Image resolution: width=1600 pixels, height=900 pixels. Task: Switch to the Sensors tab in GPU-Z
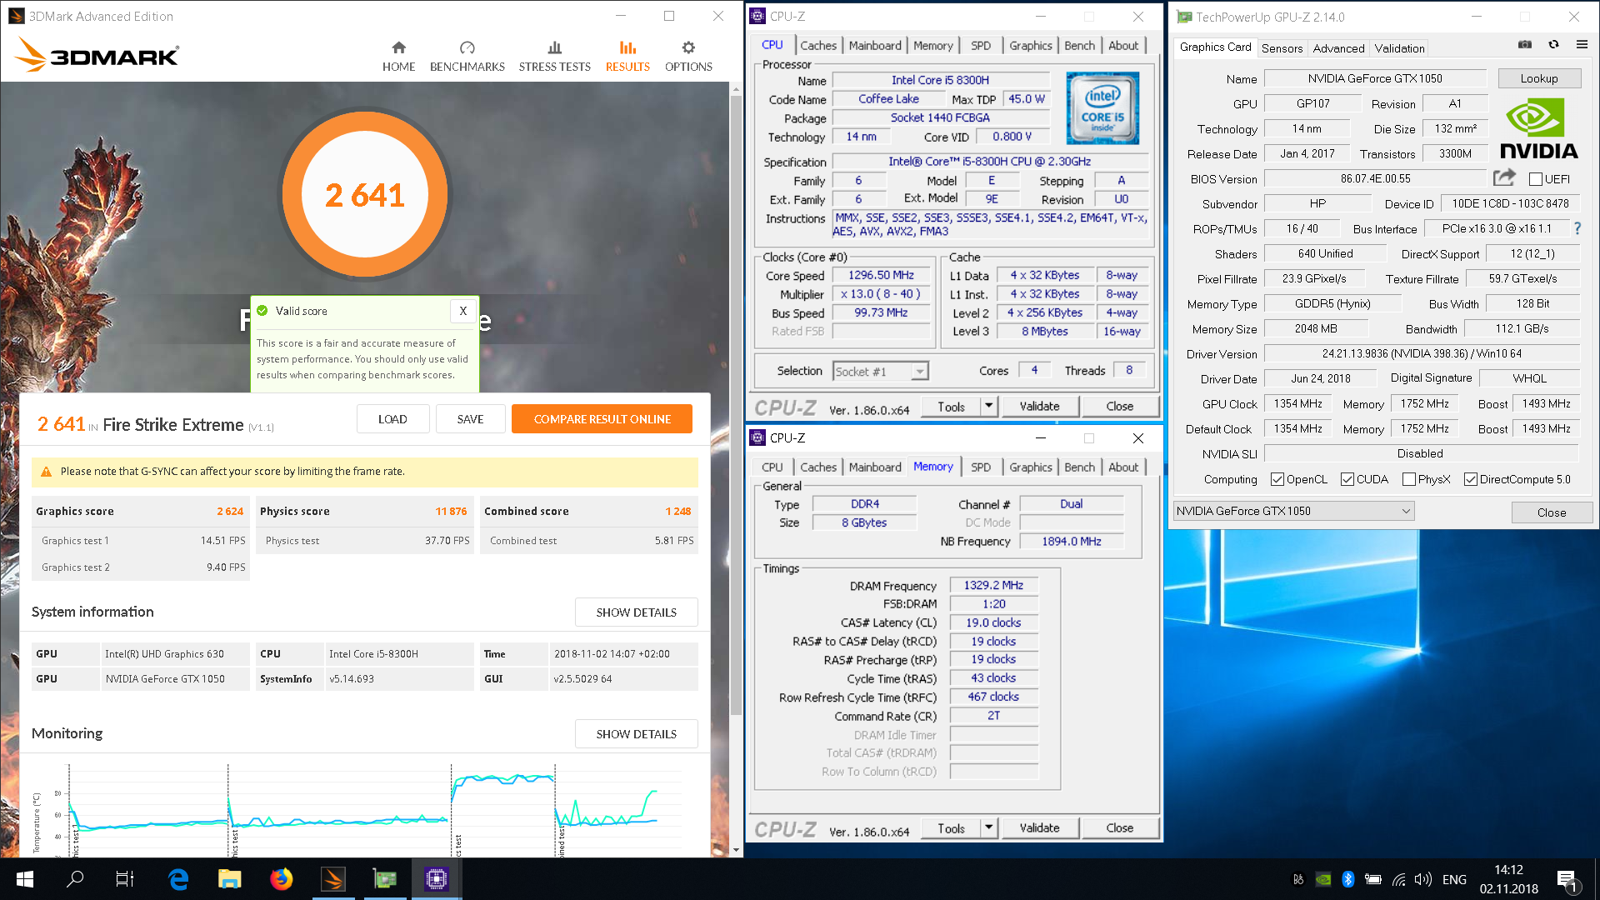(1282, 48)
